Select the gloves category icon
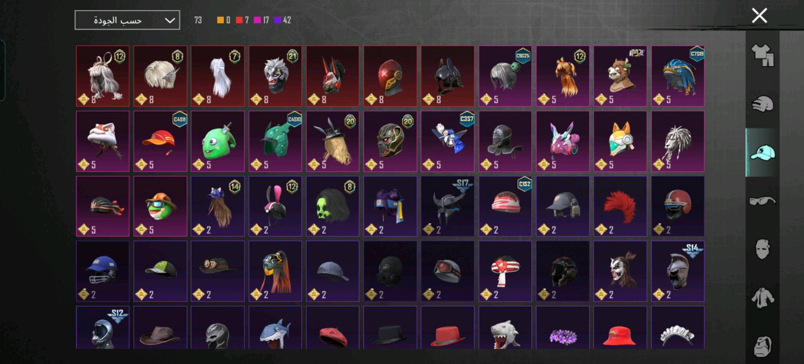The height and width of the screenshot is (364, 804). pos(762,104)
